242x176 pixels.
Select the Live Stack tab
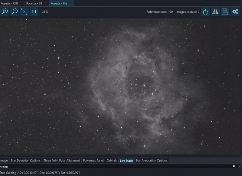[126, 161]
